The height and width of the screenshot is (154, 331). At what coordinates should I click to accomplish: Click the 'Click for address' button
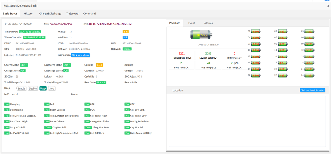tap(80, 55)
